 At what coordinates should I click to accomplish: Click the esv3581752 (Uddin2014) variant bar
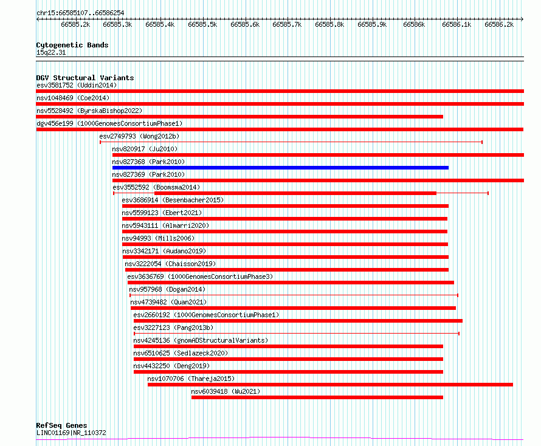pyautogui.click(x=280, y=91)
